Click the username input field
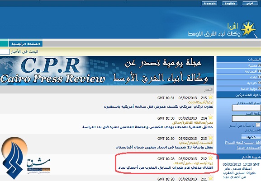 [x=247, y=108]
